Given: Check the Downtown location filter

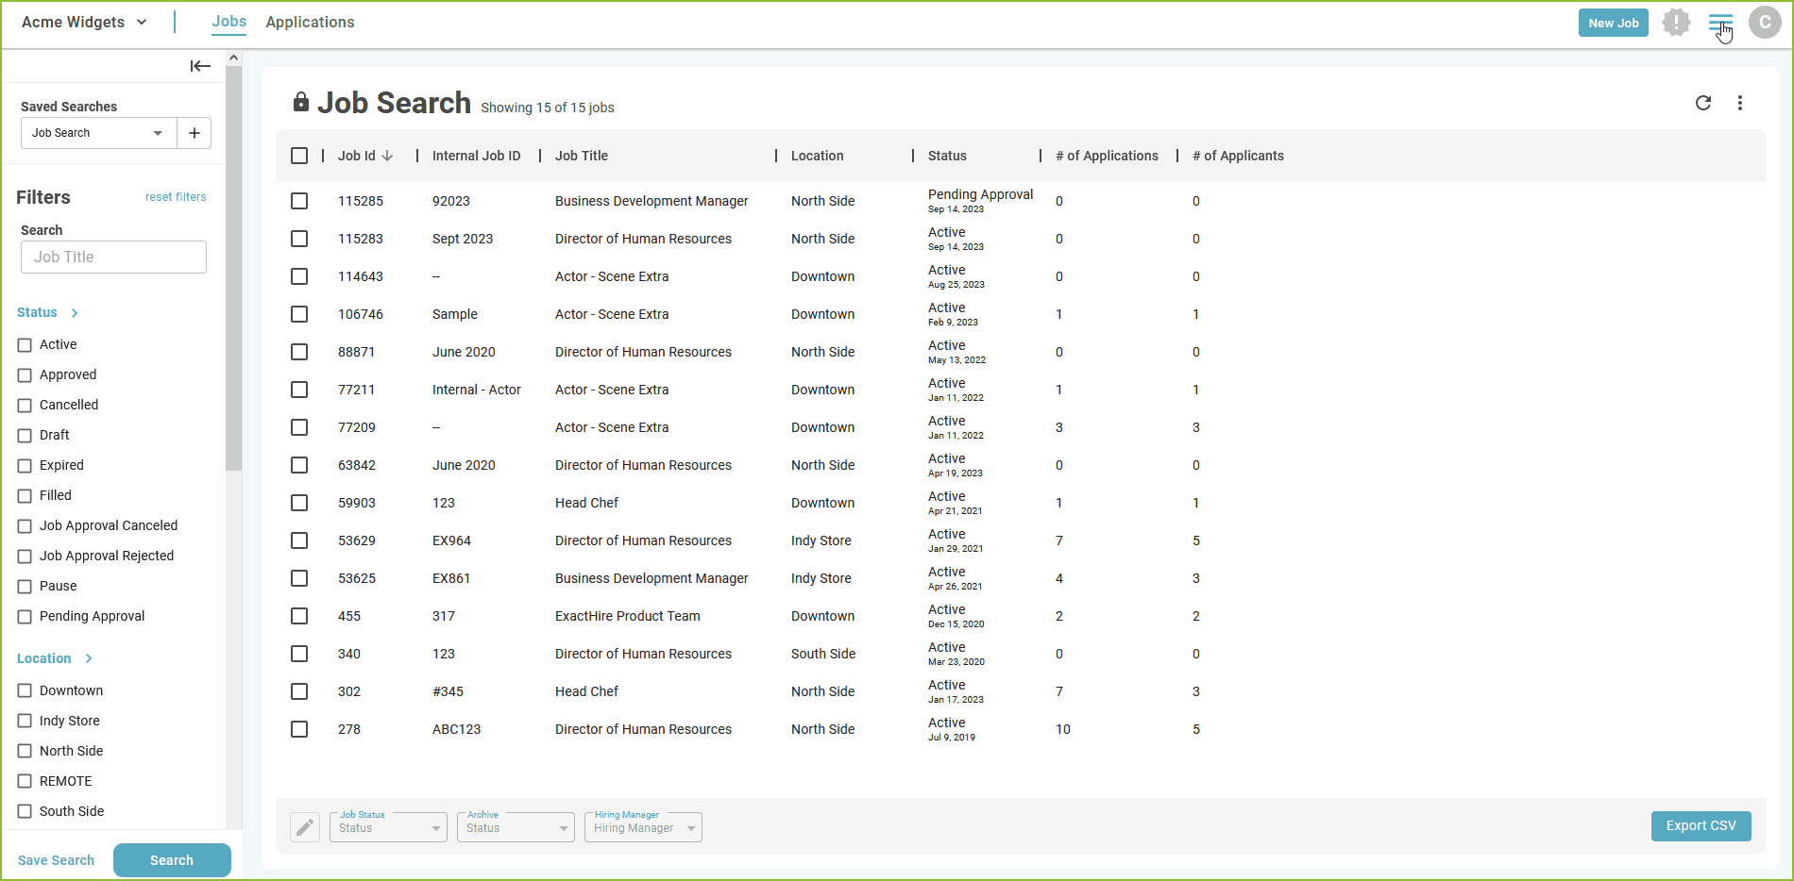Looking at the screenshot, I should pyautogui.click(x=25, y=690).
